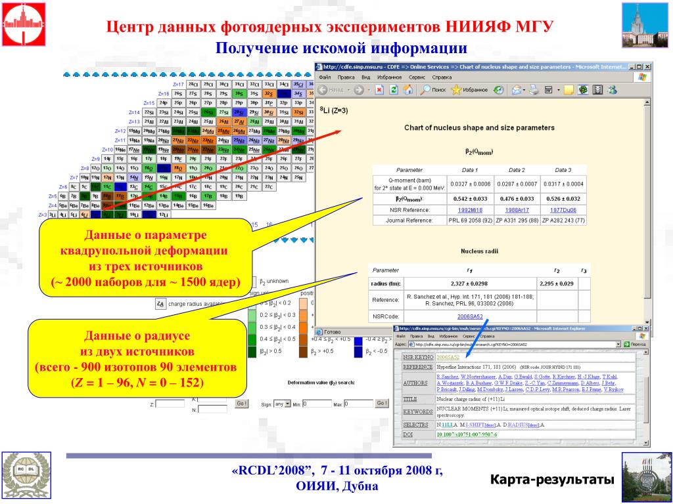The height and width of the screenshot is (504, 673).
Task: Open the Word edit dropdown arrow
Action: click(558, 90)
